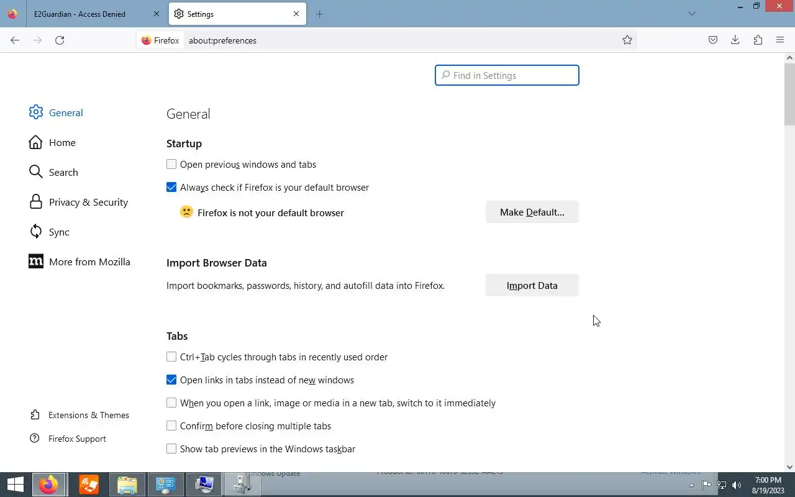Click the Sync arrows icon in the sidebar
The height and width of the screenshot is (497, 795).
(x=36, y=232)
